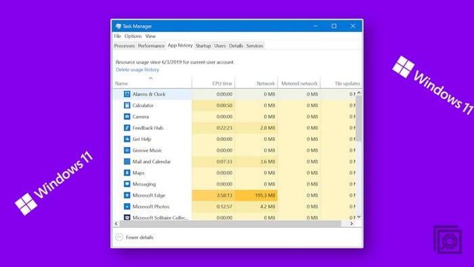Click the Task Manager title bar icon
Viewport: 474px width, 267px height.
coord(118,26)
